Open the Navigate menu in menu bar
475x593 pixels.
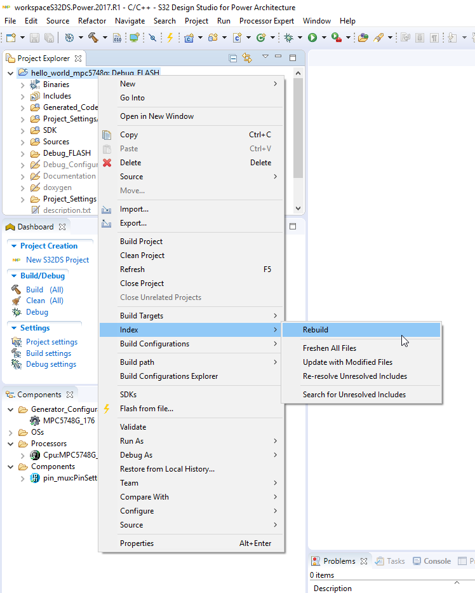click(x=130, y=21)
